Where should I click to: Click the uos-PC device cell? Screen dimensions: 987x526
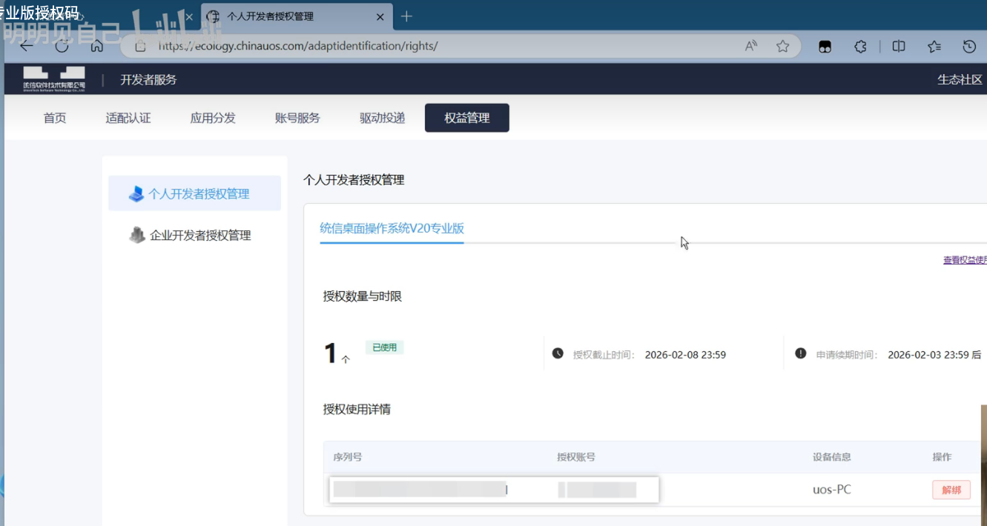click(x=832, y=490)
